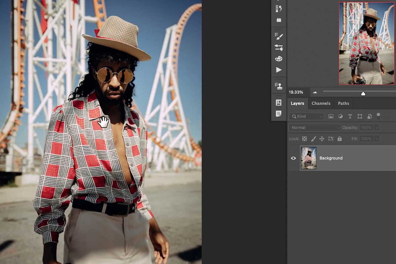This screenshot has width=396, height=264.
Task: Toggle the layer filtering switch on
Action: [x=379, y=116]
